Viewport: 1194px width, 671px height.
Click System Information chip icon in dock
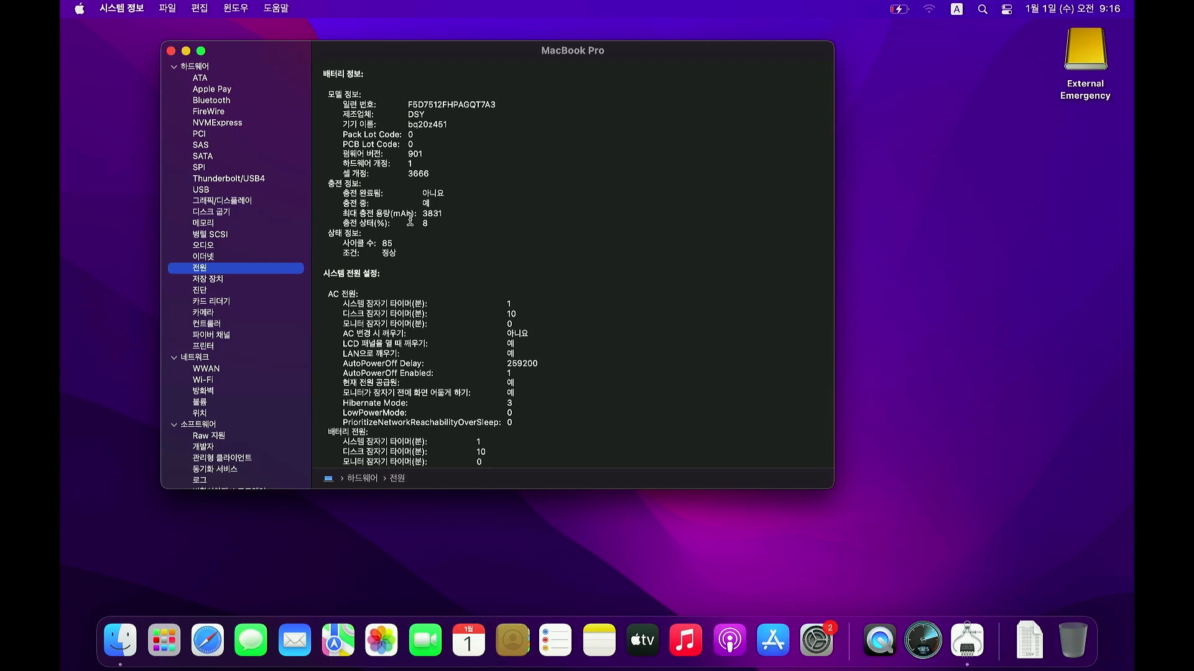pos(967,640)
